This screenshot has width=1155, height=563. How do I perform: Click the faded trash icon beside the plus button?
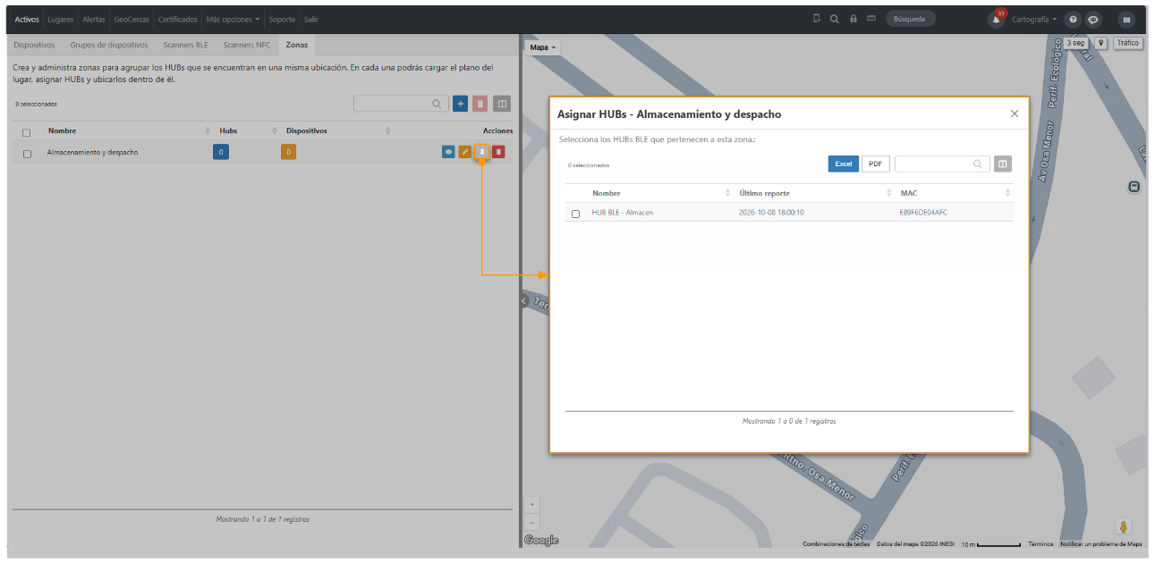point(480,104)
